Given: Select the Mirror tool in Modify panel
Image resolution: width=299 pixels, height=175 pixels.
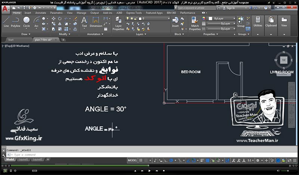Looking at the screenshot, I should click(x=60, y=24).
